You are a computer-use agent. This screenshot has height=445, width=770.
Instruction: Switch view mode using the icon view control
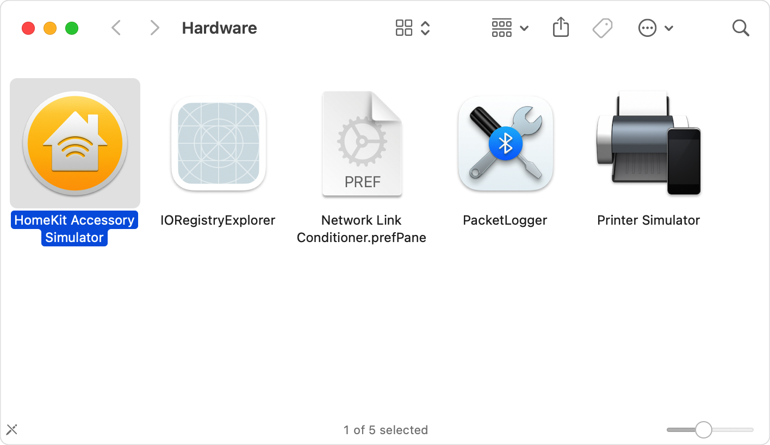pyautogui.click(x=405, y=28)
